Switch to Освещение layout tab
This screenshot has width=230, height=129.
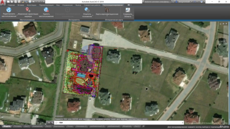click(x=37, y=126)
